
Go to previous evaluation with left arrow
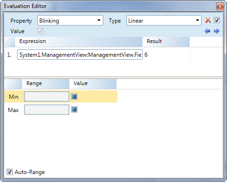click(x=207, y=31)
